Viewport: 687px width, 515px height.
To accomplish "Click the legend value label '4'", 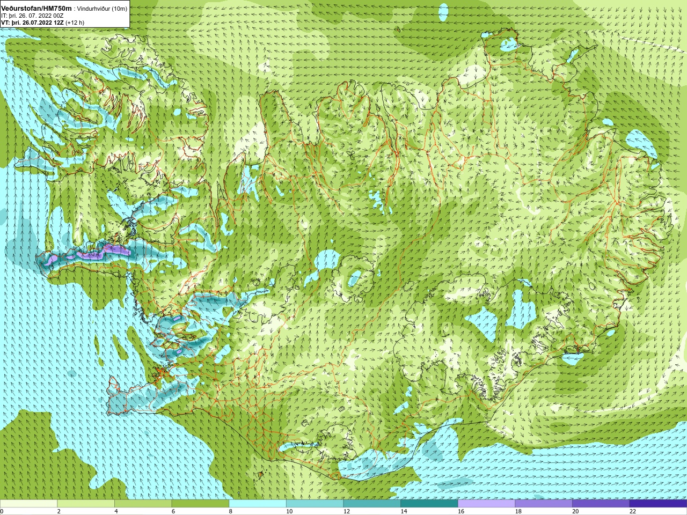I will (x=116, y=511).
